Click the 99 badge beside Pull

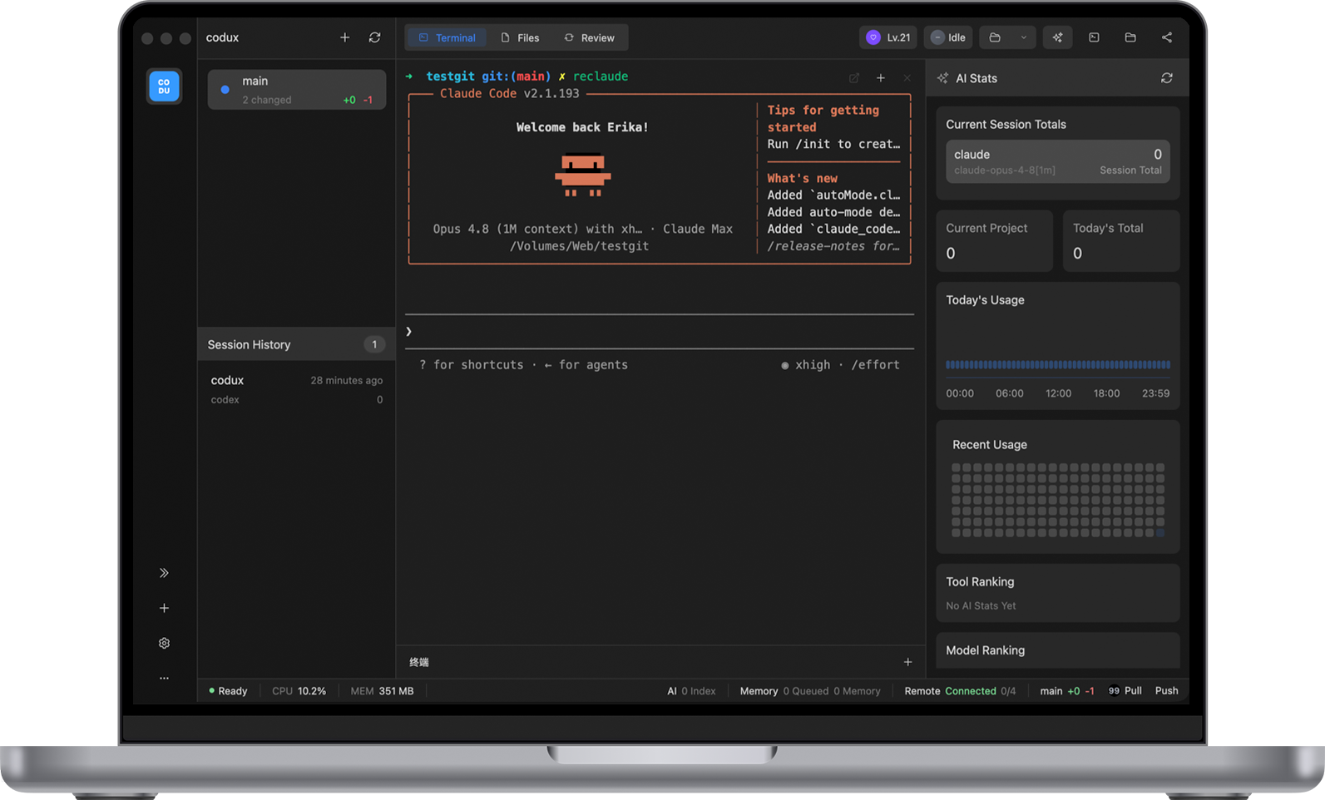coord(1114,691)
